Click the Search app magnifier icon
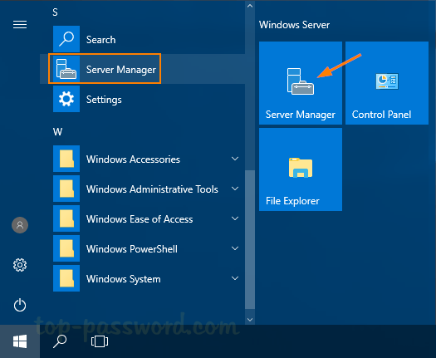This screenshot has width=436, height=358. [66, 39]
